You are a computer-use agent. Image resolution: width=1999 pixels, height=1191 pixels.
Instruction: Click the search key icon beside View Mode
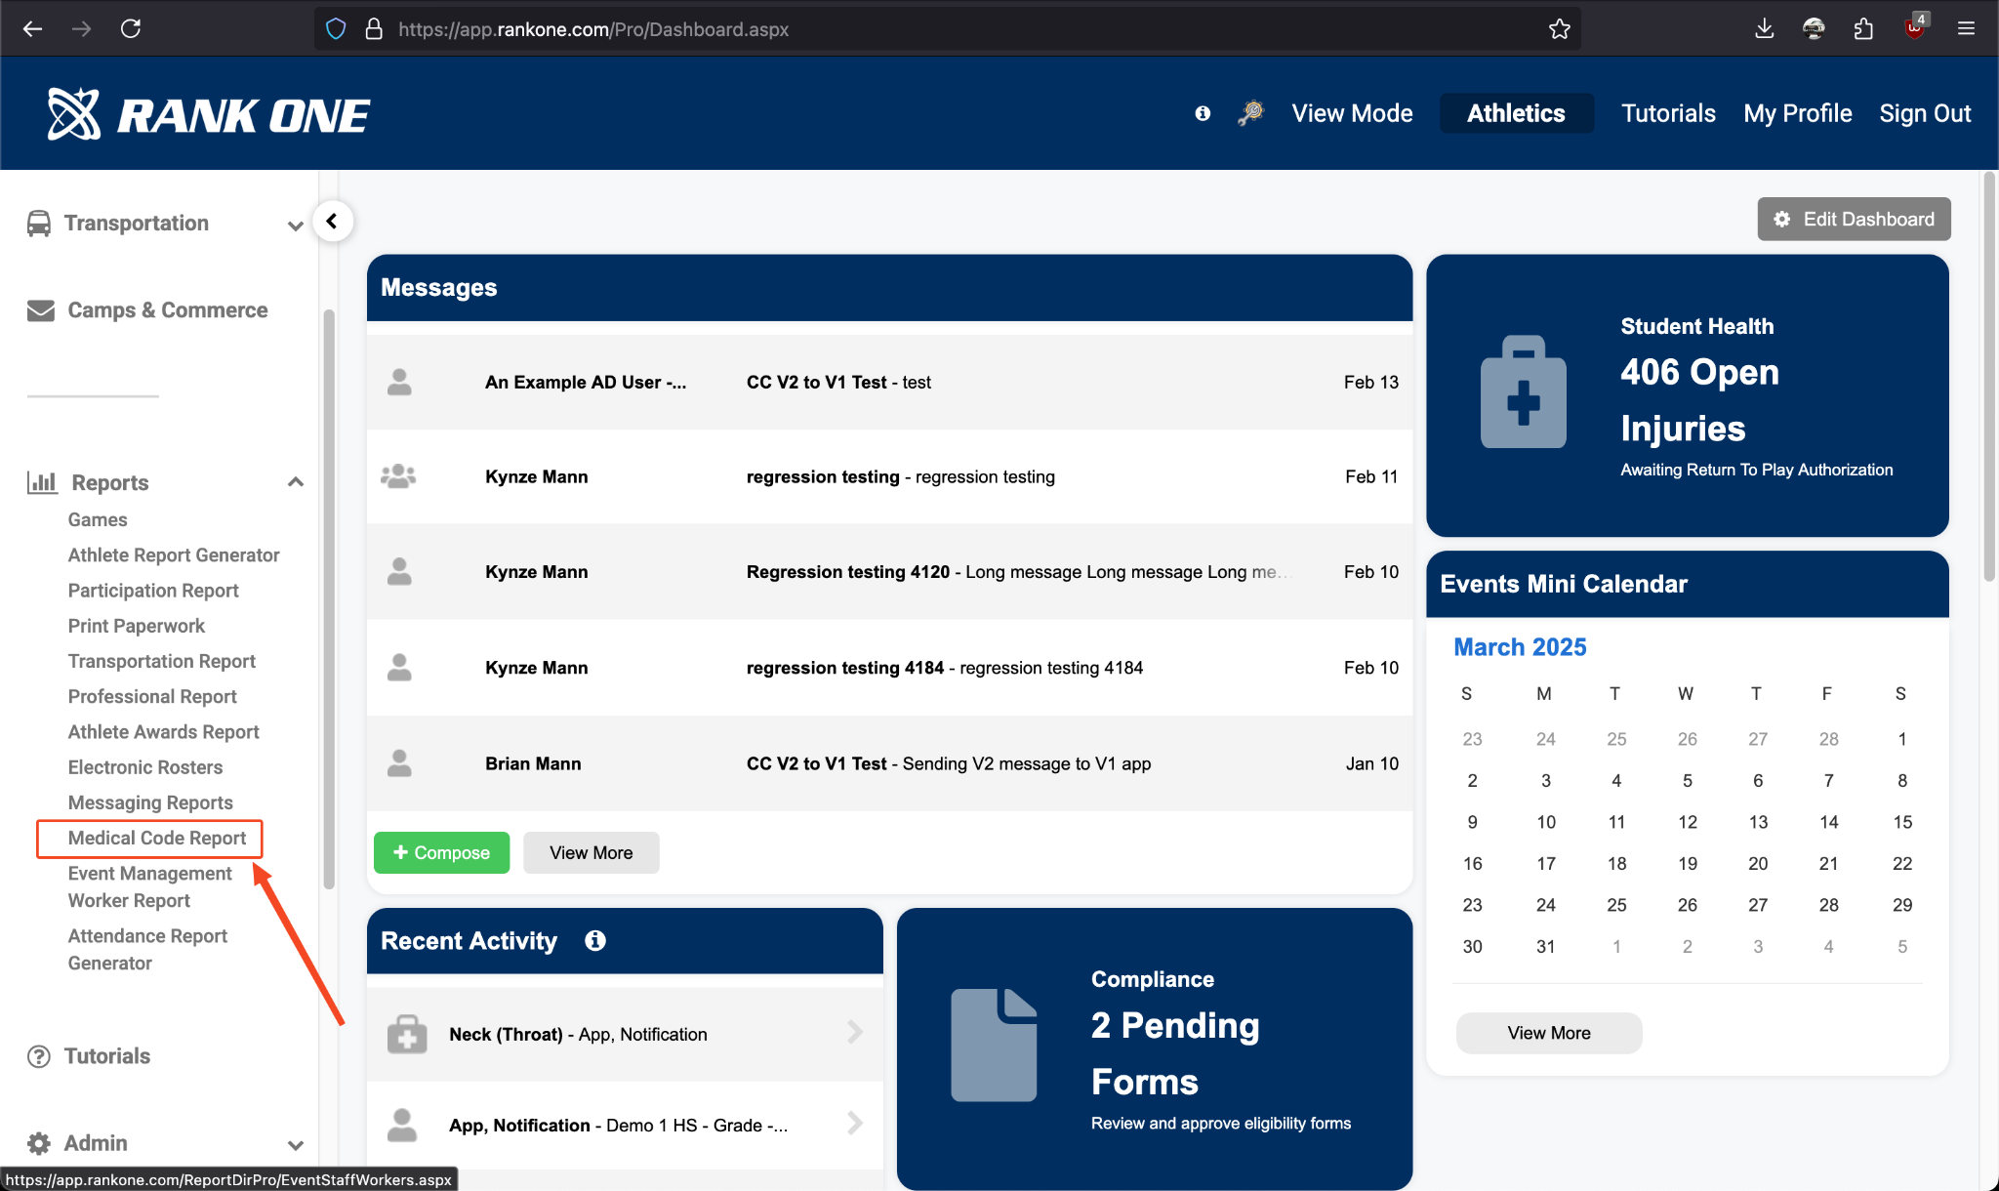pyautogui.click(x=1250, y=113)
